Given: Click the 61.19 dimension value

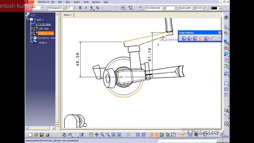Looking at the screenshot, I should (150, 55).
